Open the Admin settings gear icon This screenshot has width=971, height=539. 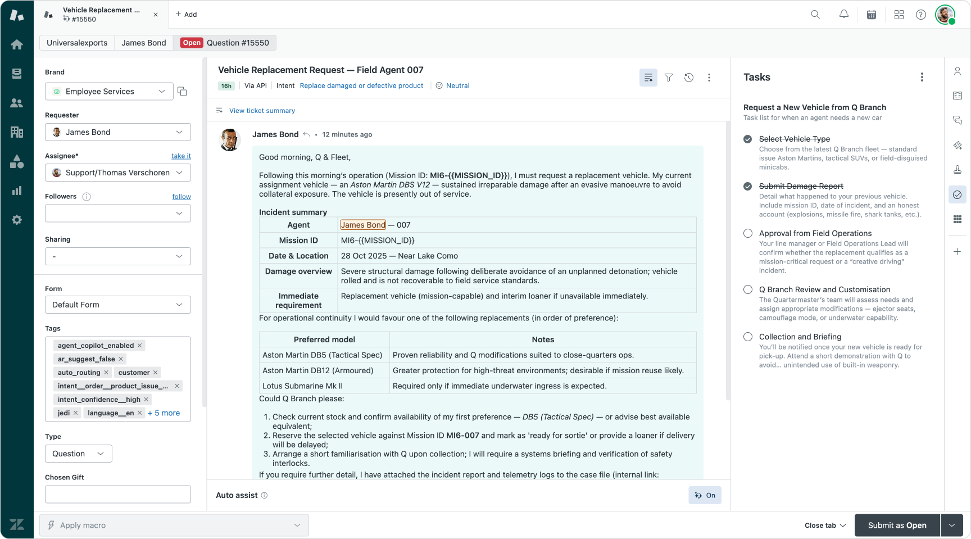[17, 220]
